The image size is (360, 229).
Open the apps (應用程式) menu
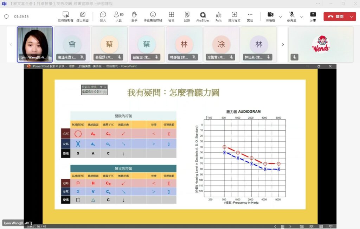point(234,16)
